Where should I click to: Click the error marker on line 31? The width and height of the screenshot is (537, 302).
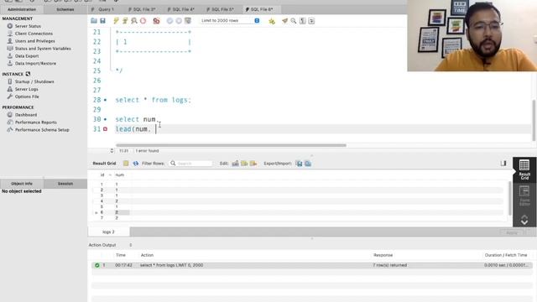tap(105, 129)
